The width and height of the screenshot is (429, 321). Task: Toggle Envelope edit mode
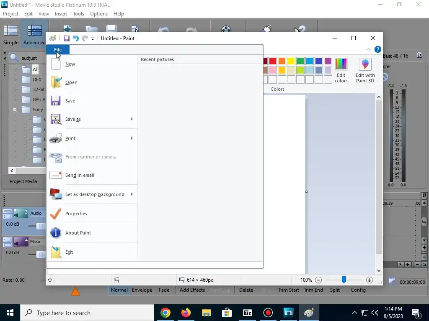coord(142,290)
